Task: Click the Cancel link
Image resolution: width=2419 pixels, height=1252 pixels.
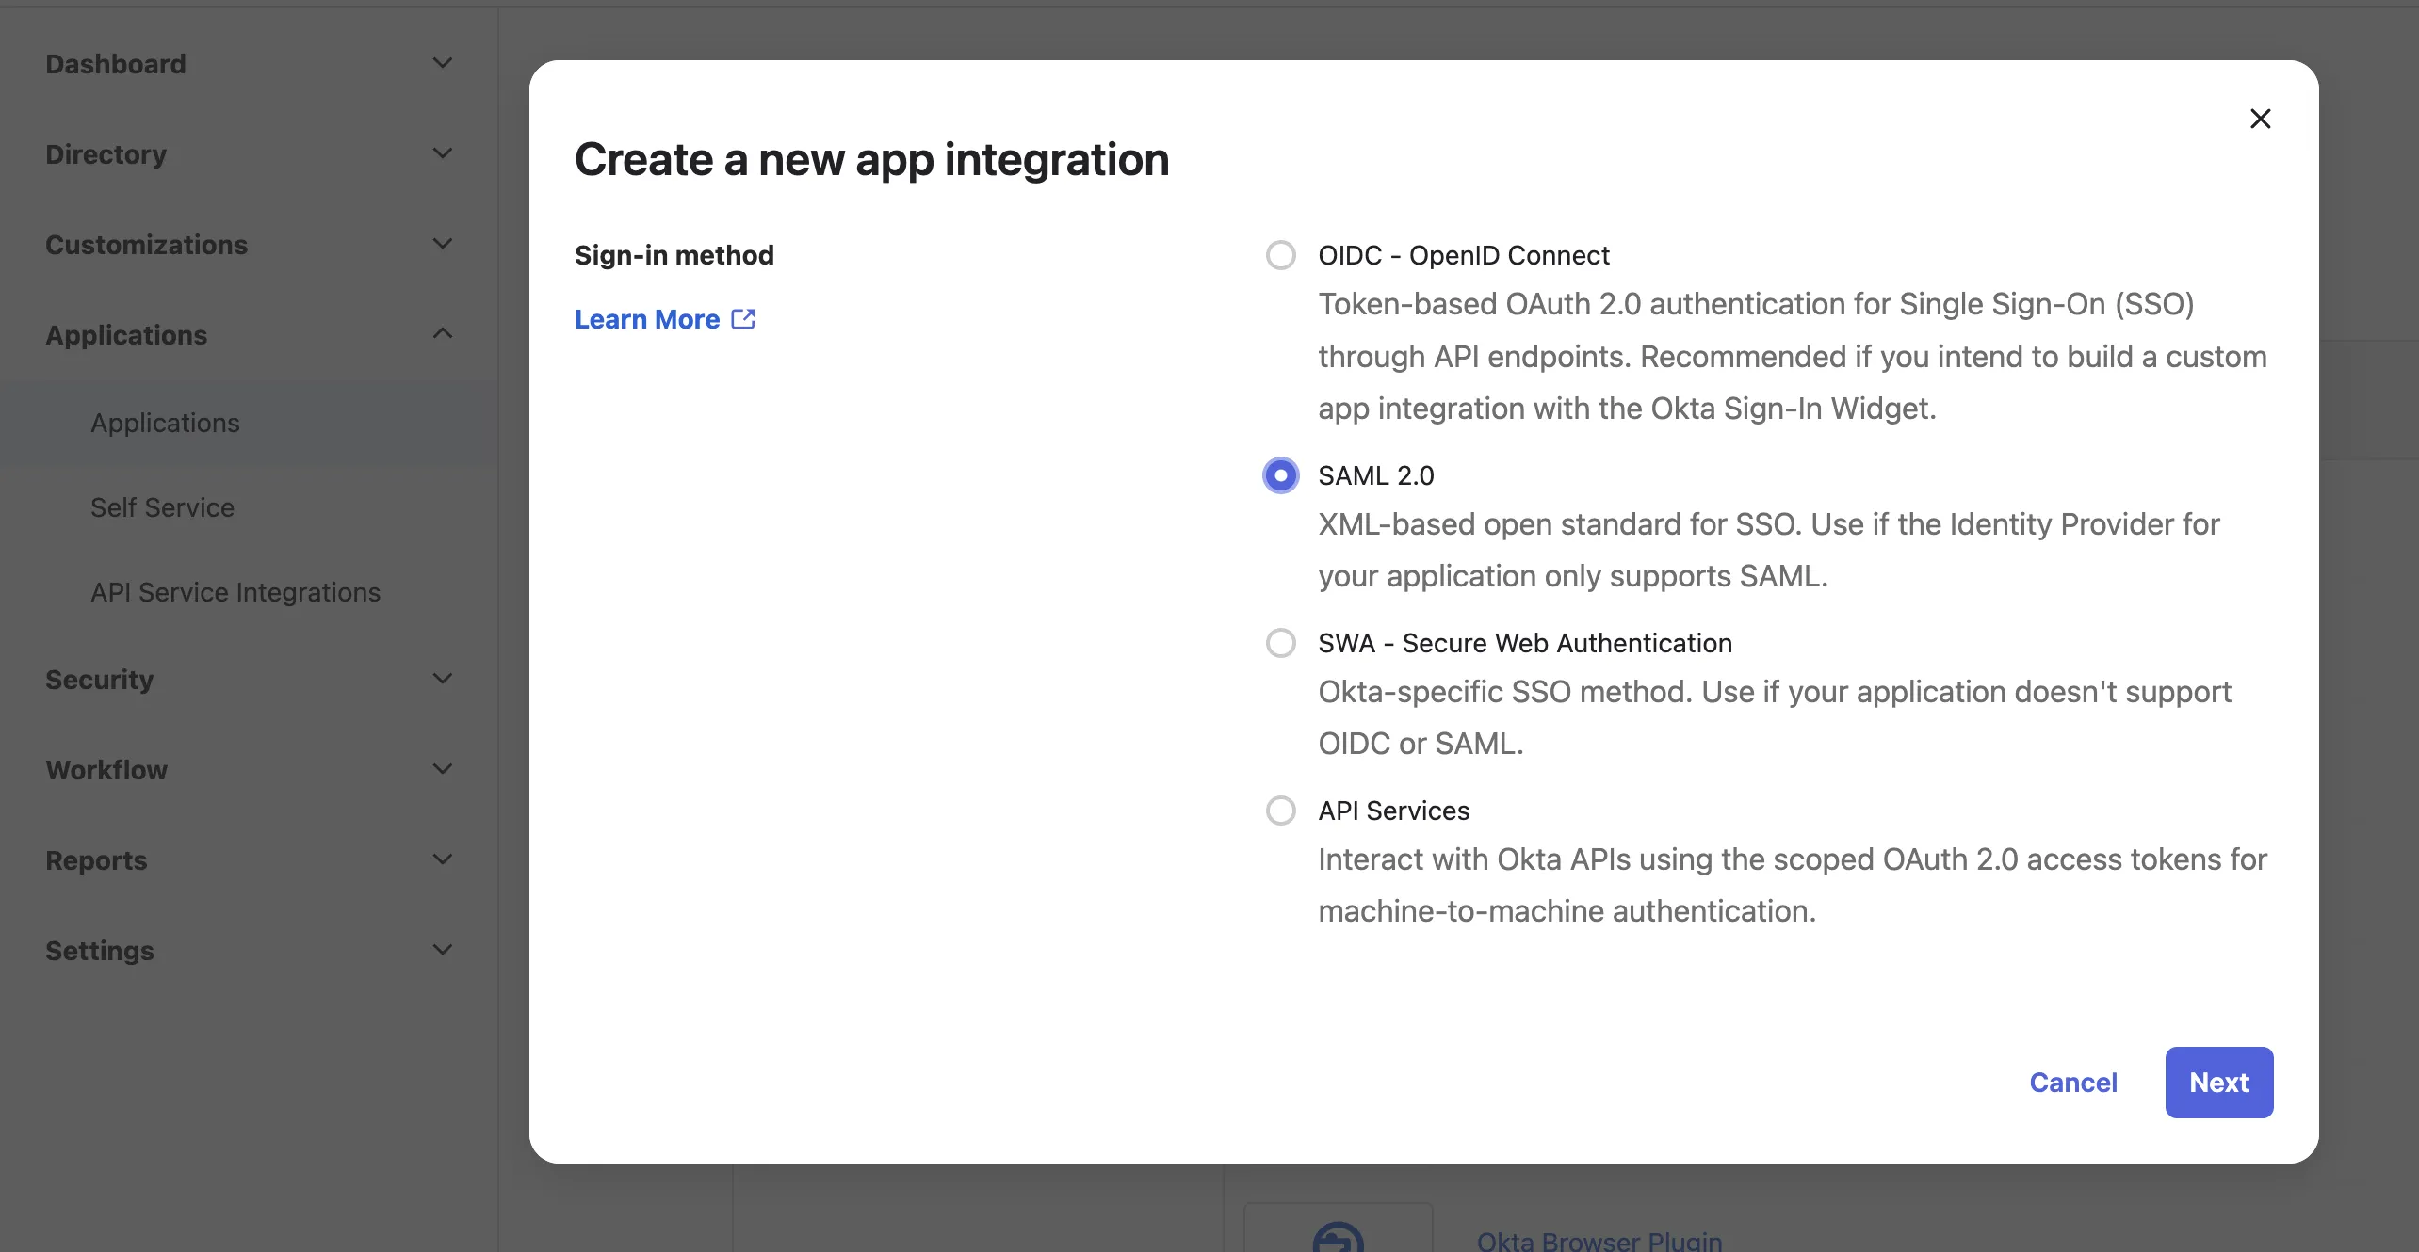Action: point(2074,1082)
